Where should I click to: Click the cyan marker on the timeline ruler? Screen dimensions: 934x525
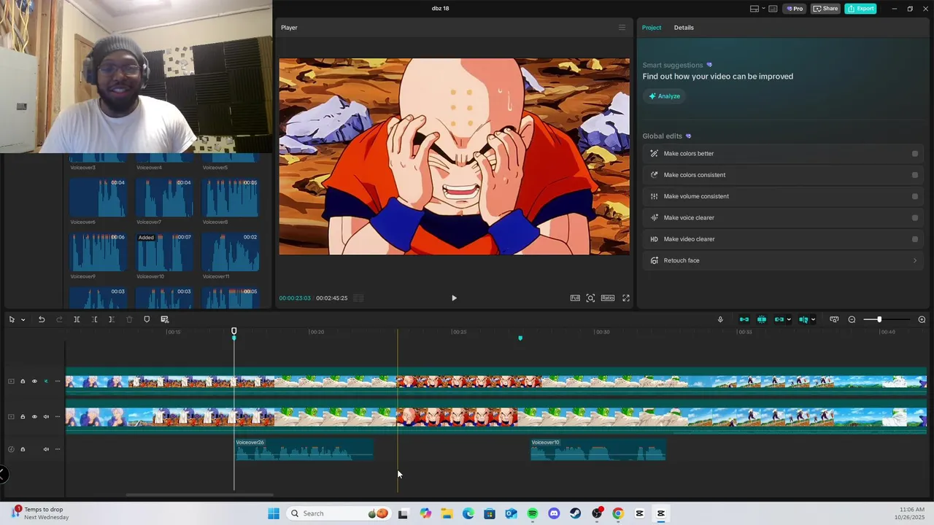520,338
